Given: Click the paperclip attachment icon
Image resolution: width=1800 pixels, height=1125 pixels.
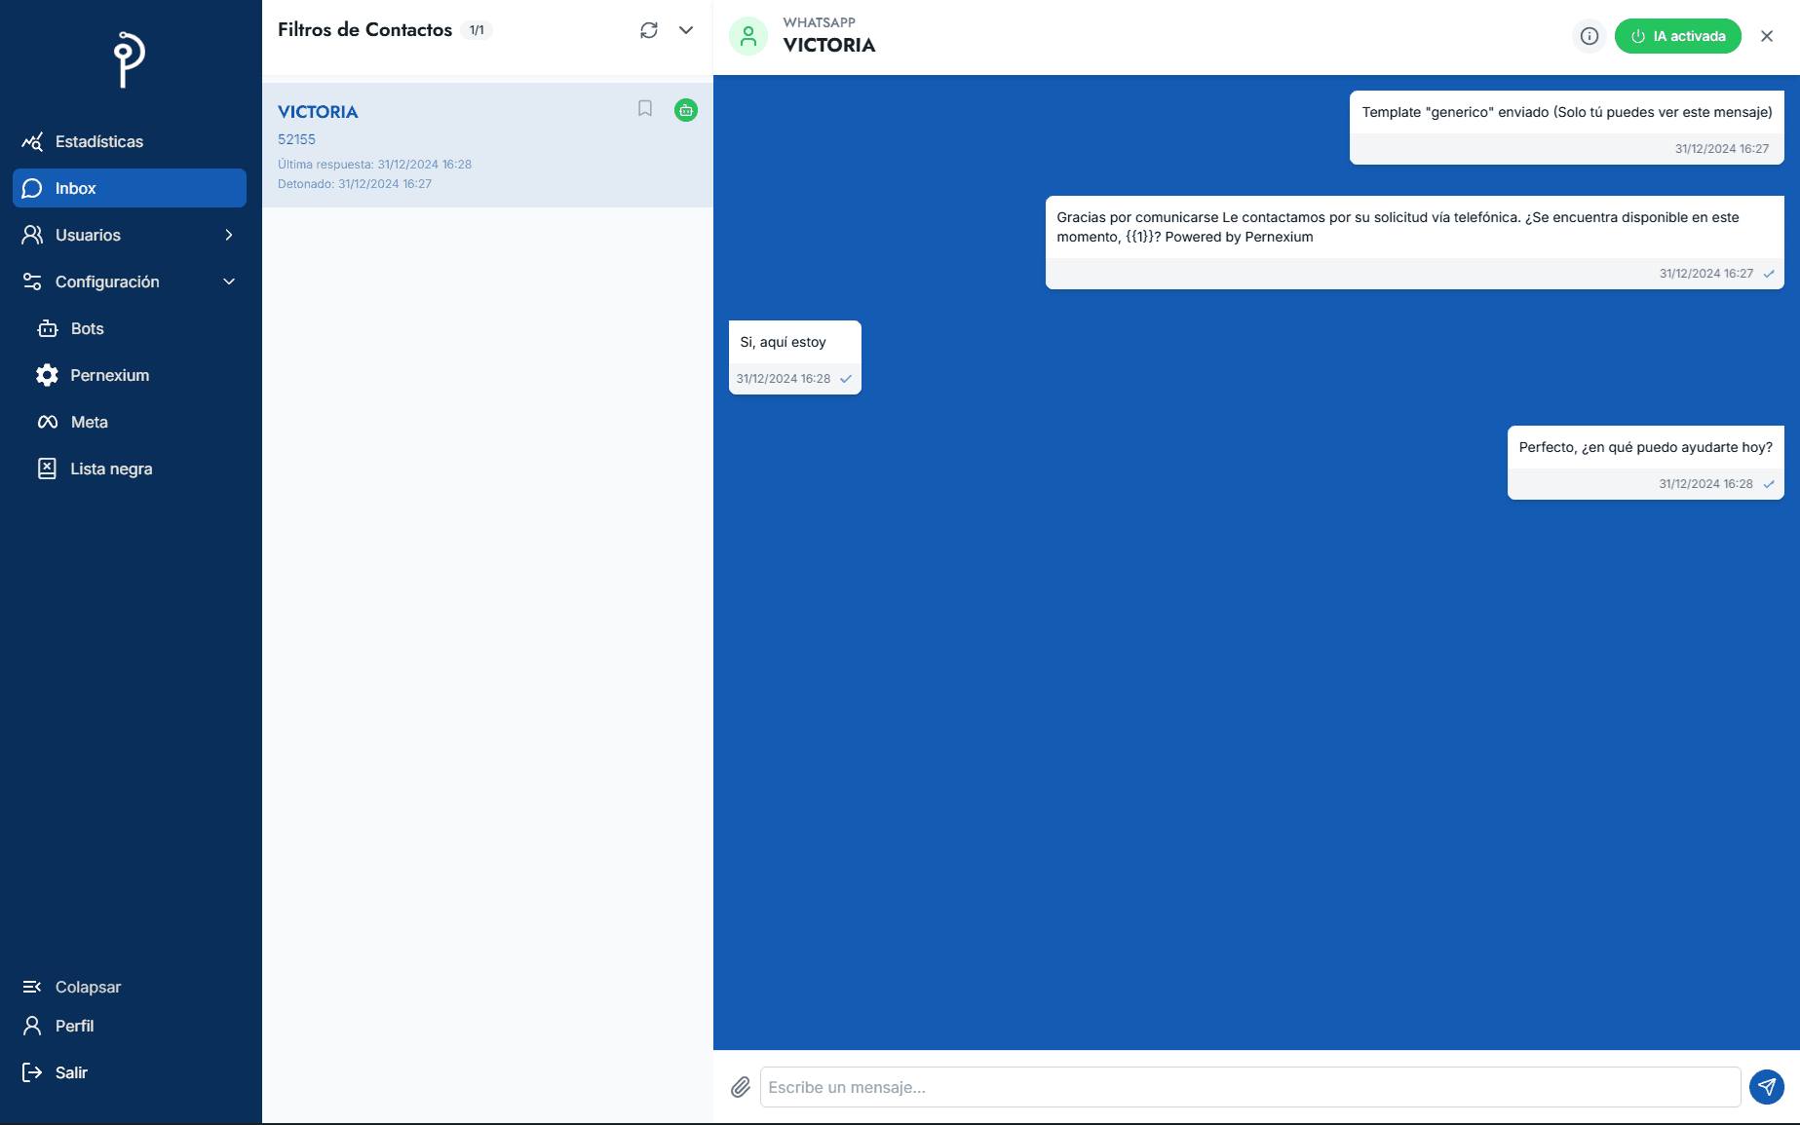Looking at the screenshot, I should pos(741,1087).
